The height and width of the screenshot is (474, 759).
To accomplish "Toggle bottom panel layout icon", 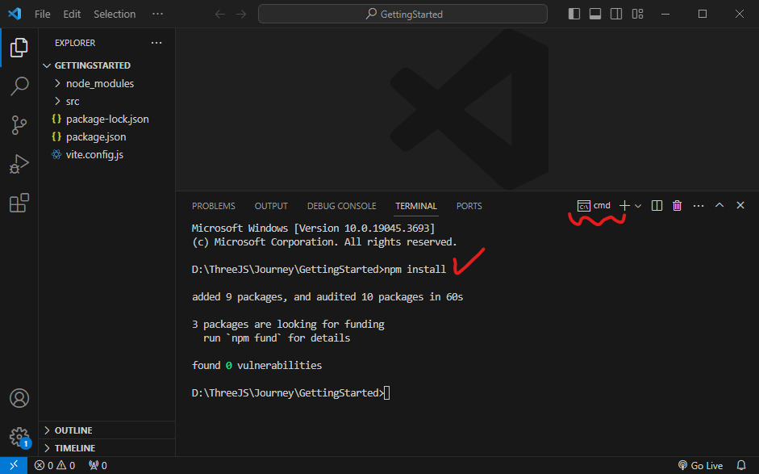I will pos(595,14).
